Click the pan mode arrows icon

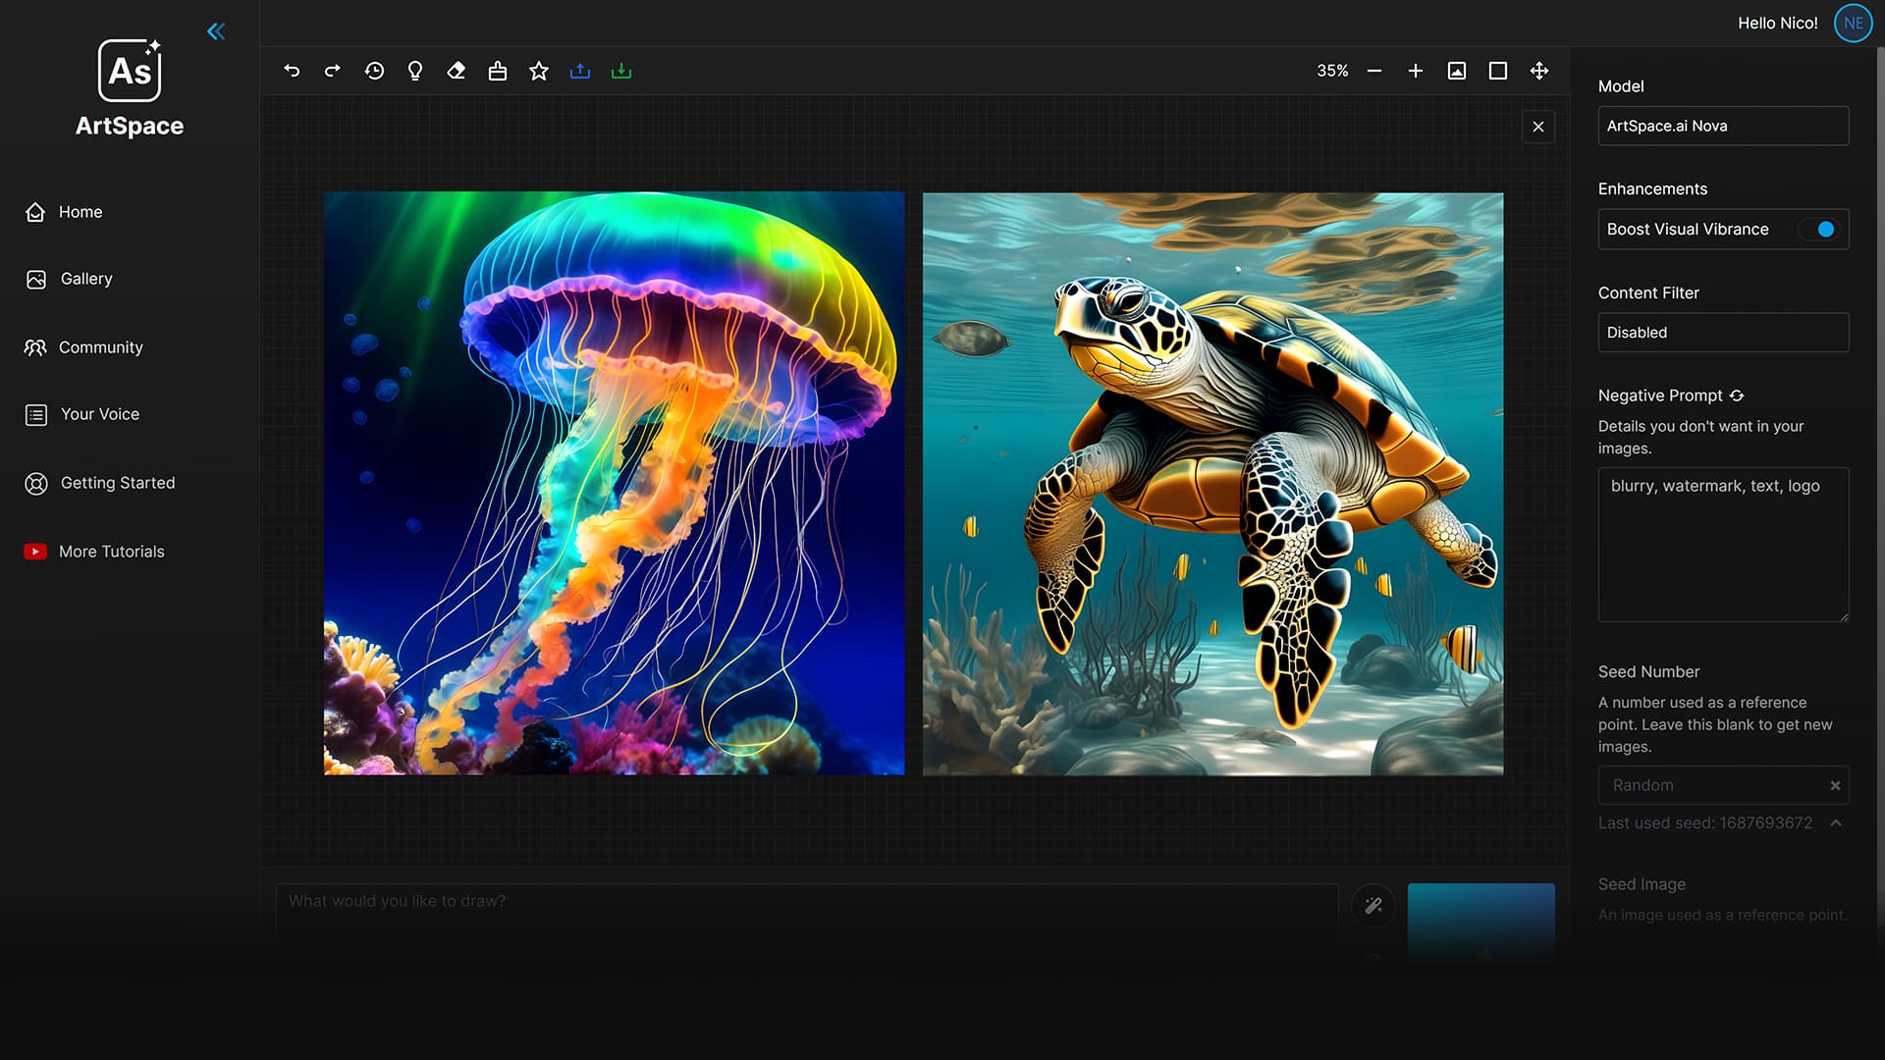(1538, 71)
